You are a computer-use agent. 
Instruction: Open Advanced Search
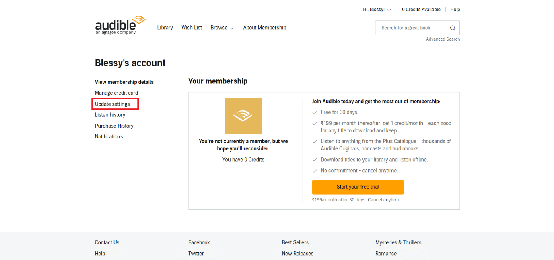[x=443, y=39]
